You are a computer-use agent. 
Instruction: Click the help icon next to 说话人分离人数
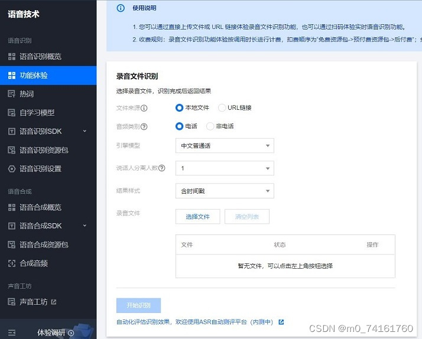[x=162, y=168]
